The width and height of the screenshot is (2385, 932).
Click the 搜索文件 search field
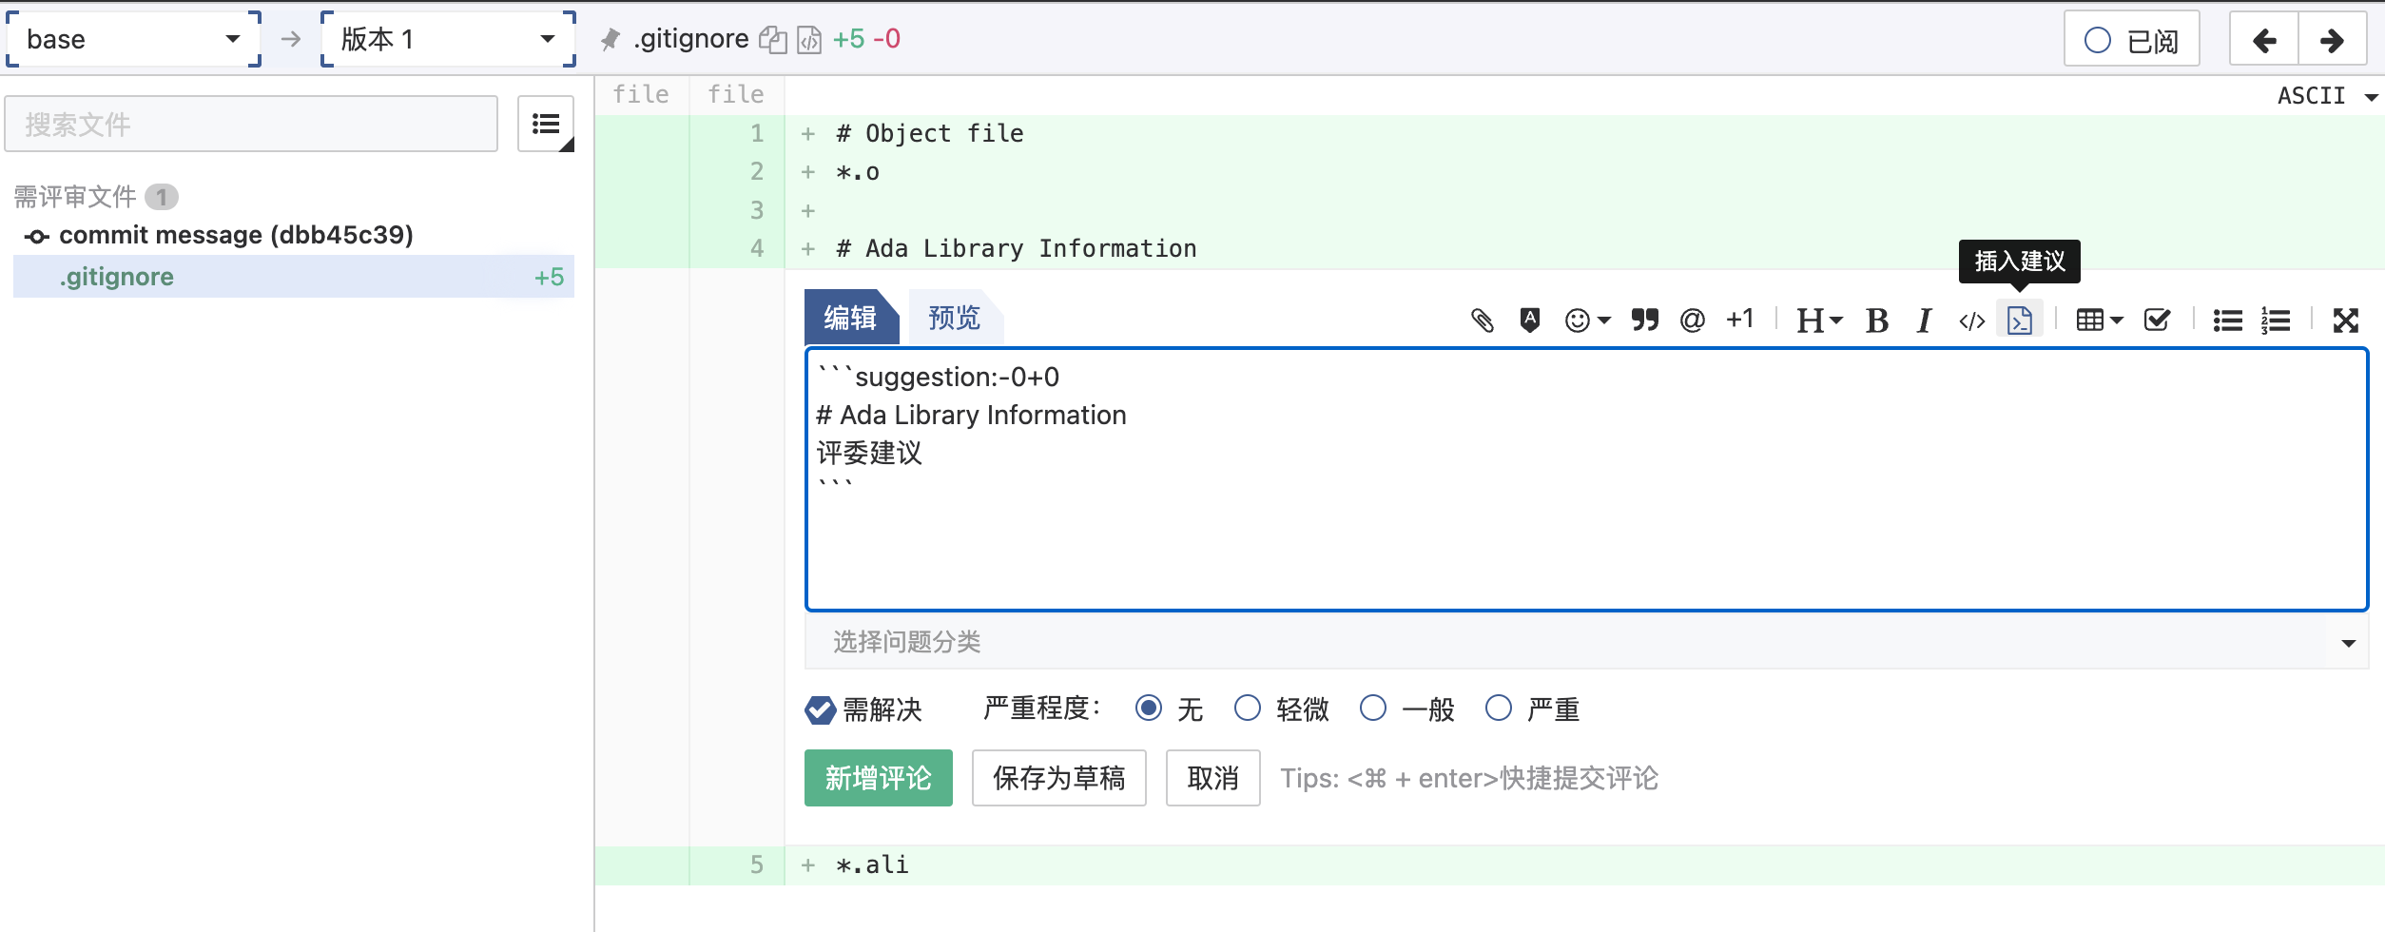pos(251,124)
